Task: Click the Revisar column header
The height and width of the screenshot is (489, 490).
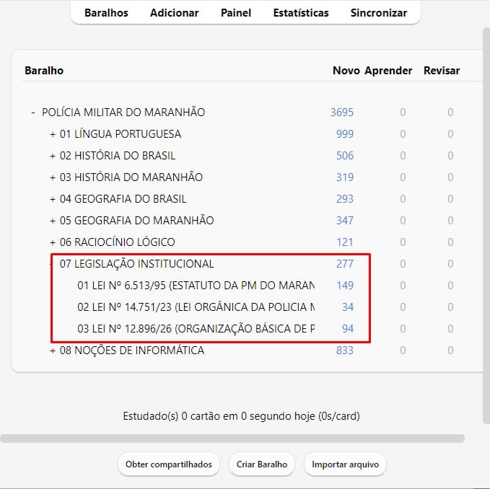Action: tap(442, 71)
